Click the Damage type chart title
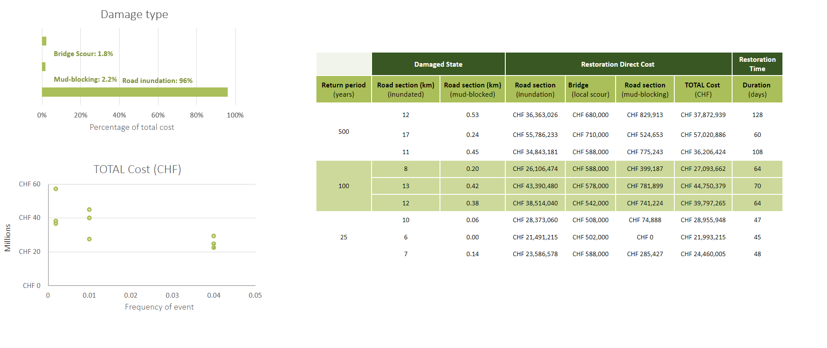This screenshot has height=348, width=827. click(x=134, y=15)
